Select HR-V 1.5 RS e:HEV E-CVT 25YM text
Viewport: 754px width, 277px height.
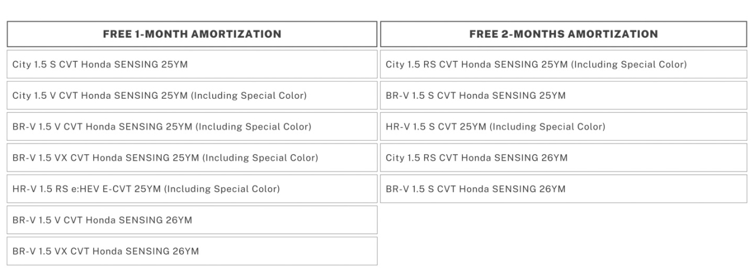click(87, 189)
